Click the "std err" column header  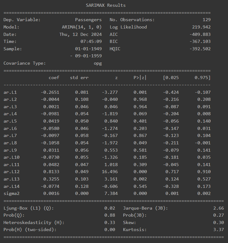pyautogui.click(x=79, y=78)
